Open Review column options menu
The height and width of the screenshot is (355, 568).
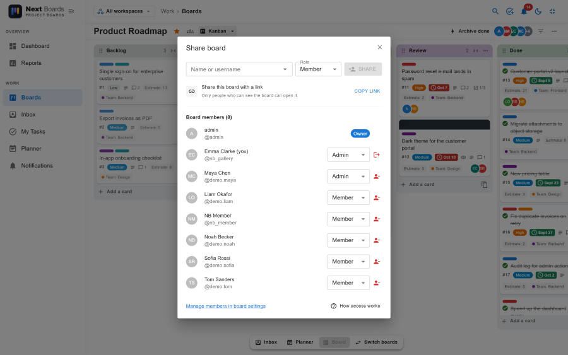click(x=485, y=50)
